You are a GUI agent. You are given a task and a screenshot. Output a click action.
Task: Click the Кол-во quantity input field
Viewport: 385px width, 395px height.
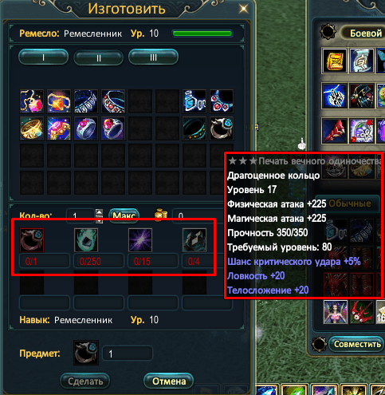(81, 215)
